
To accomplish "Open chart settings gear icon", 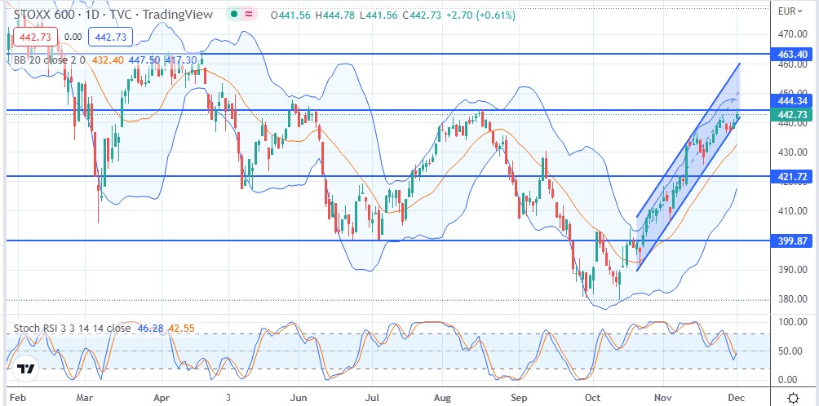I will [x=794, y=397].
